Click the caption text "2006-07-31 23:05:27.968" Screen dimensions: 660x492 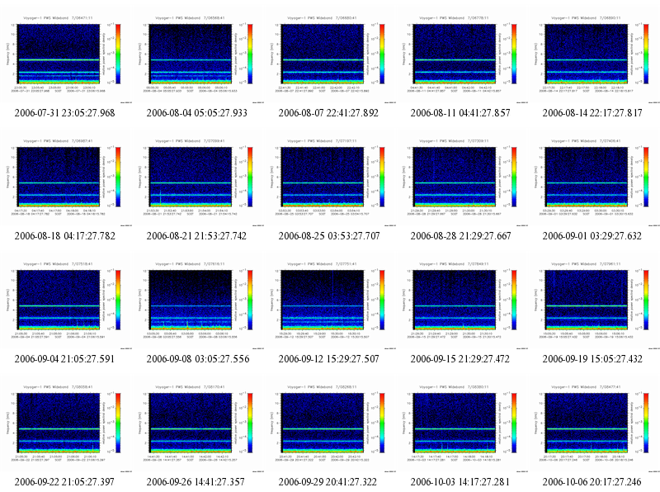click(x=64, y=113)
